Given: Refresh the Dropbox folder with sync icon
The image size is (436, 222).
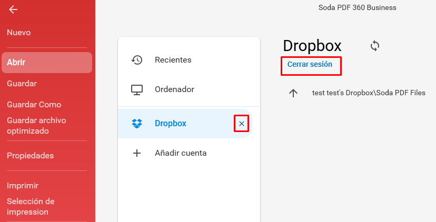Looking at the screenshot, I should pos(375,46).
